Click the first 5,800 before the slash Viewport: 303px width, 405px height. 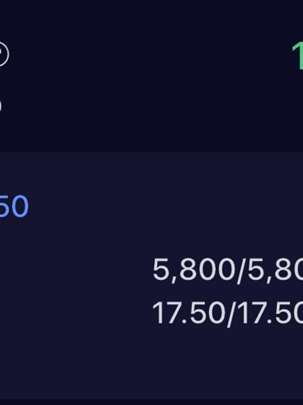tap(193, 271)
